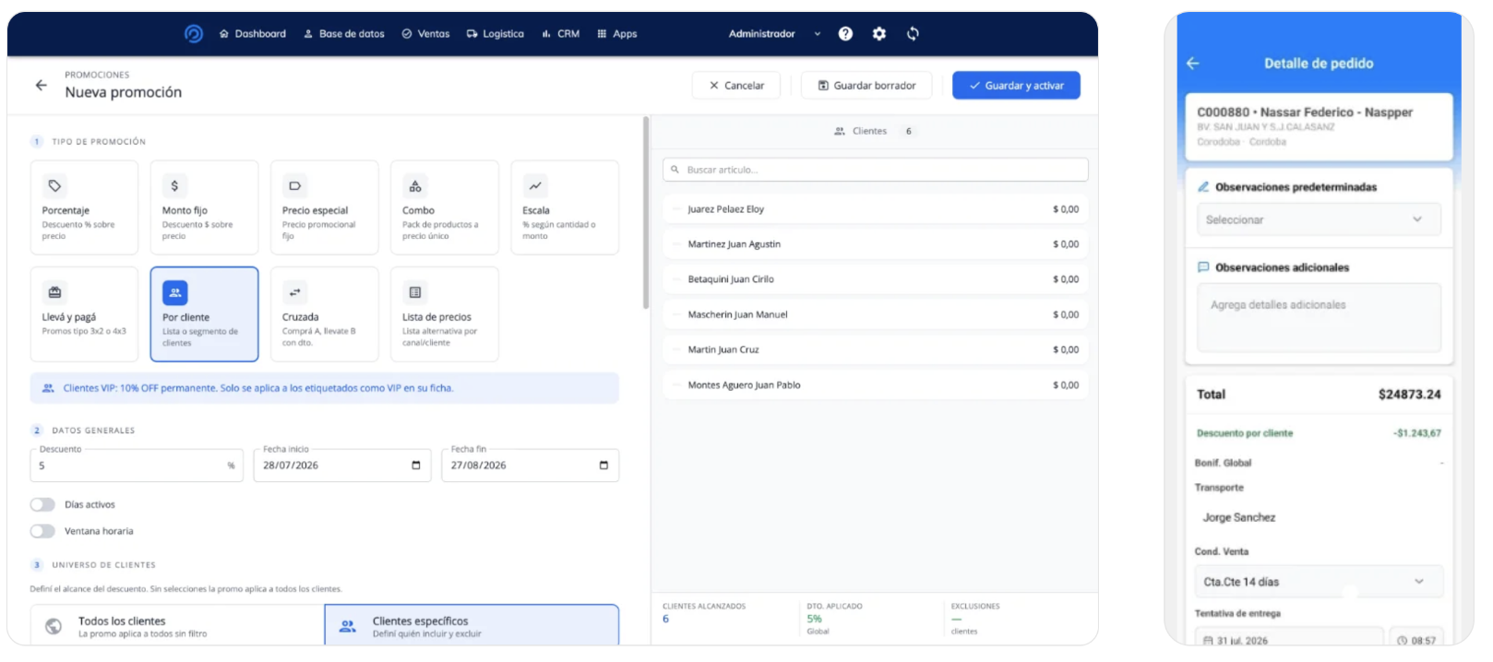1493x662 pixels.
Task: Click the search magnifier icon in Buscar artículo
Action: coord(675,170)
